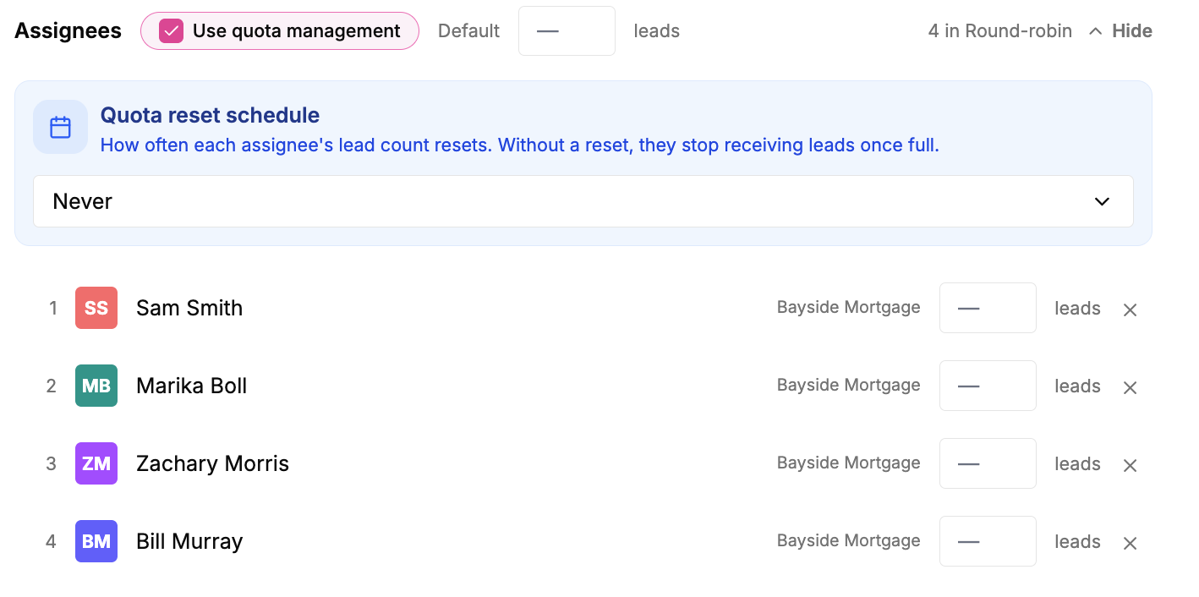This screenshot has width=1199, height=597.
Task: Collapse assignees with the Hide button
Action: tap(1120, 31)
